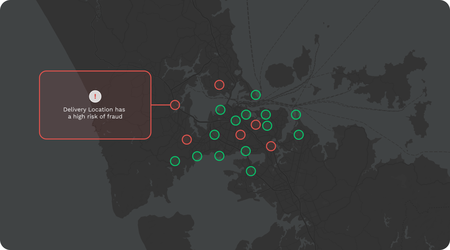
Task: Select green marker directly beneath northernmost red marker
Action: pos(220,110)
